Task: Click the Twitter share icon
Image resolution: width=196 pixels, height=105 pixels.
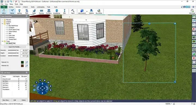Action: [187, 7]
